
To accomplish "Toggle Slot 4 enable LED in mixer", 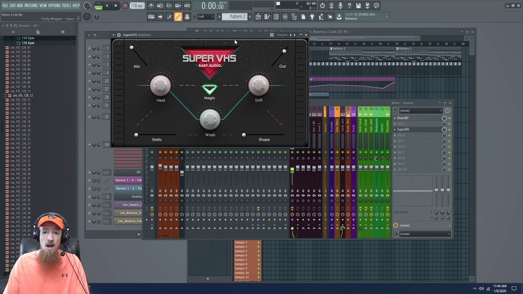I will 449,135.
